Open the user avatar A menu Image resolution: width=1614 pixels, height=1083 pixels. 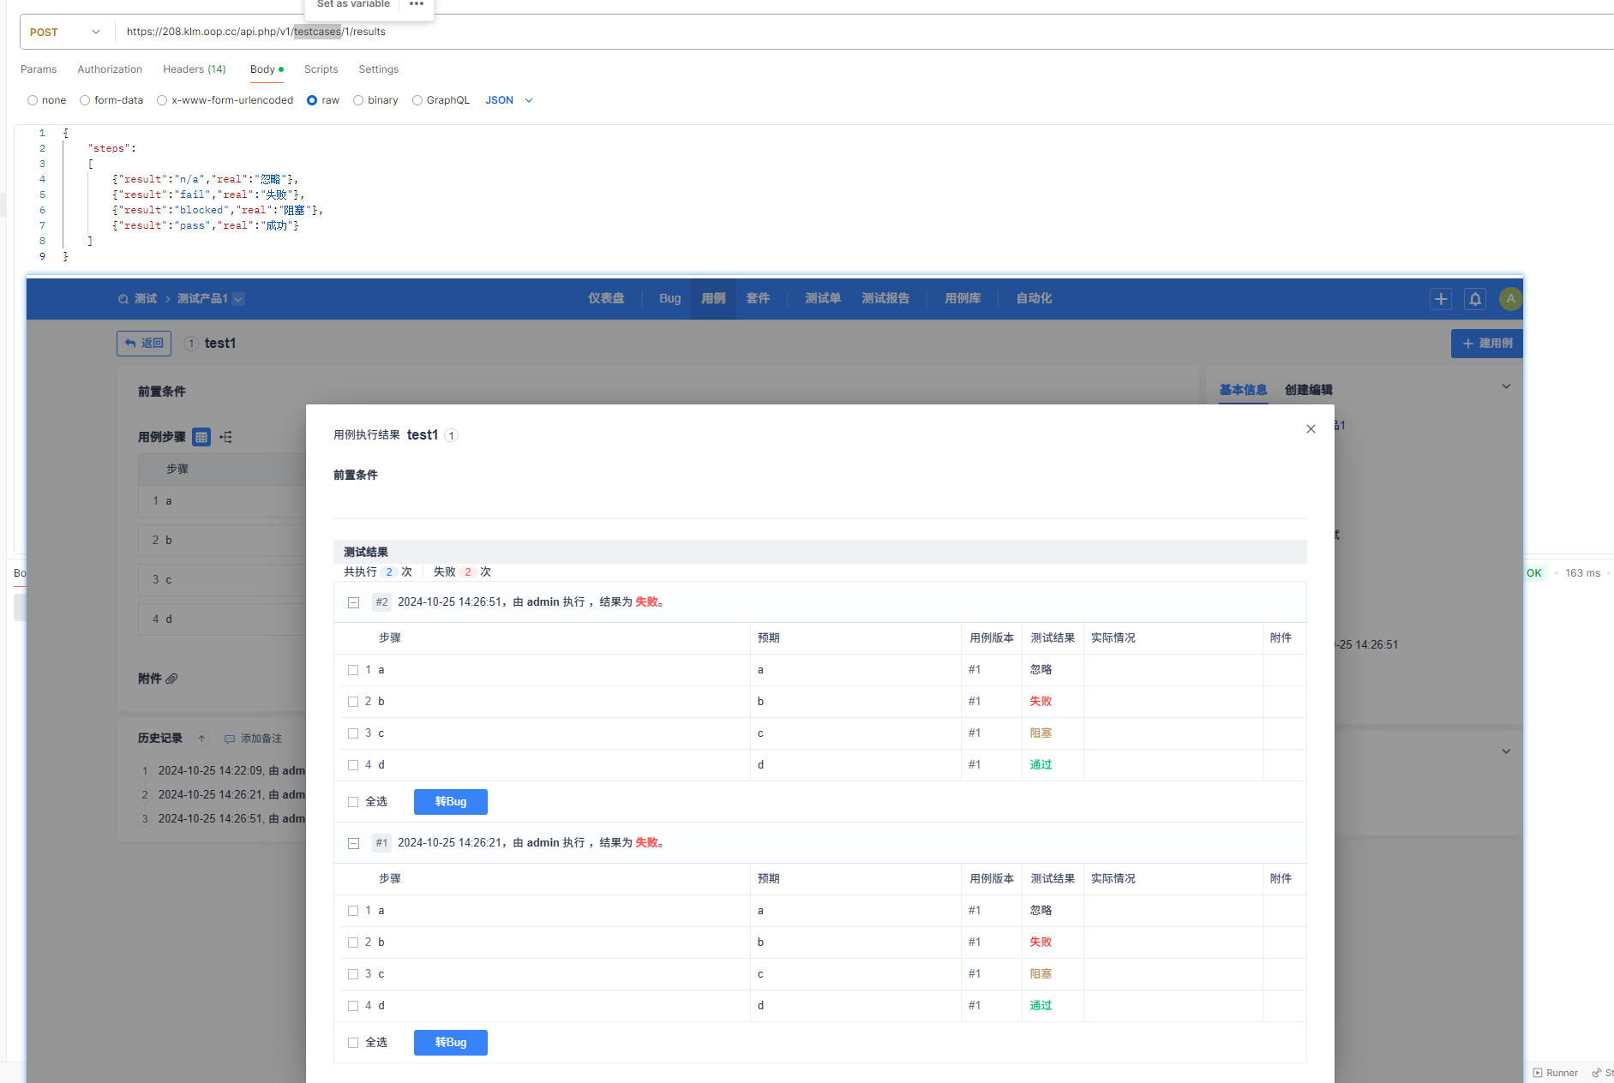(x=1510, y=299)
